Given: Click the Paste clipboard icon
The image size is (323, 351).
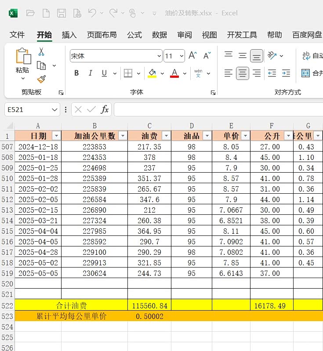Looking at the screenshot, I should 23,57.
